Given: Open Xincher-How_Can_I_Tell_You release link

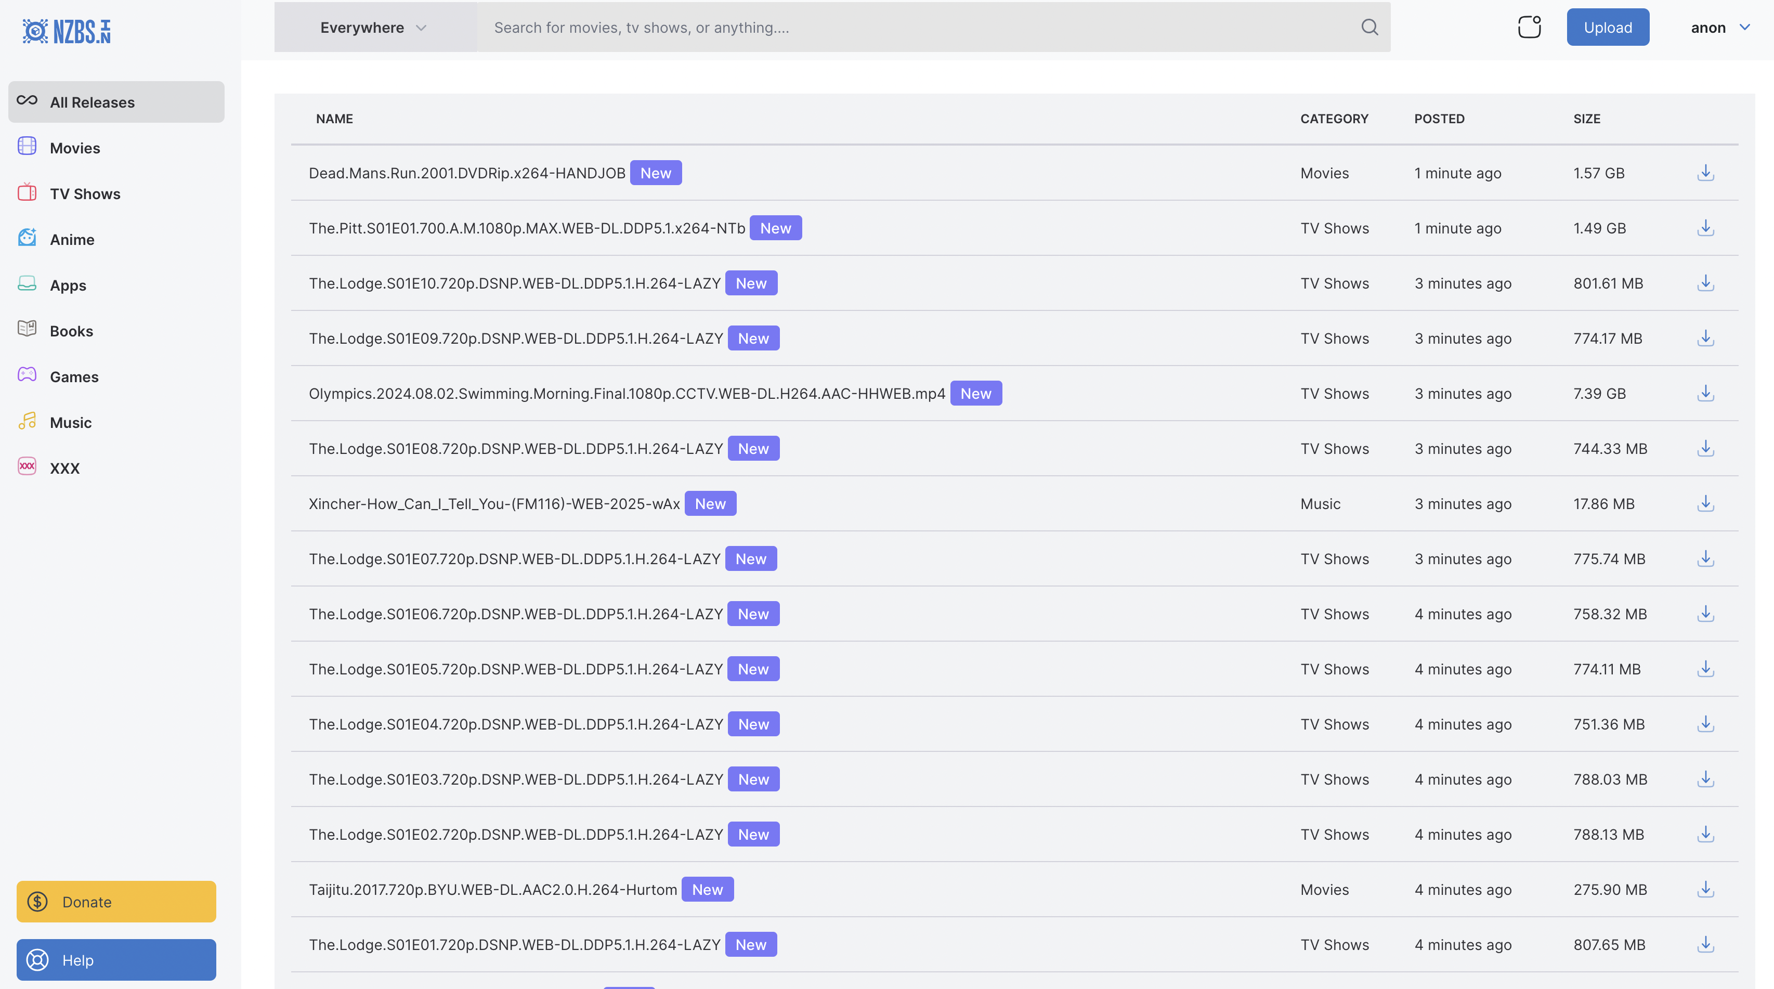Looking at the screenshot, I should [494, 503].
